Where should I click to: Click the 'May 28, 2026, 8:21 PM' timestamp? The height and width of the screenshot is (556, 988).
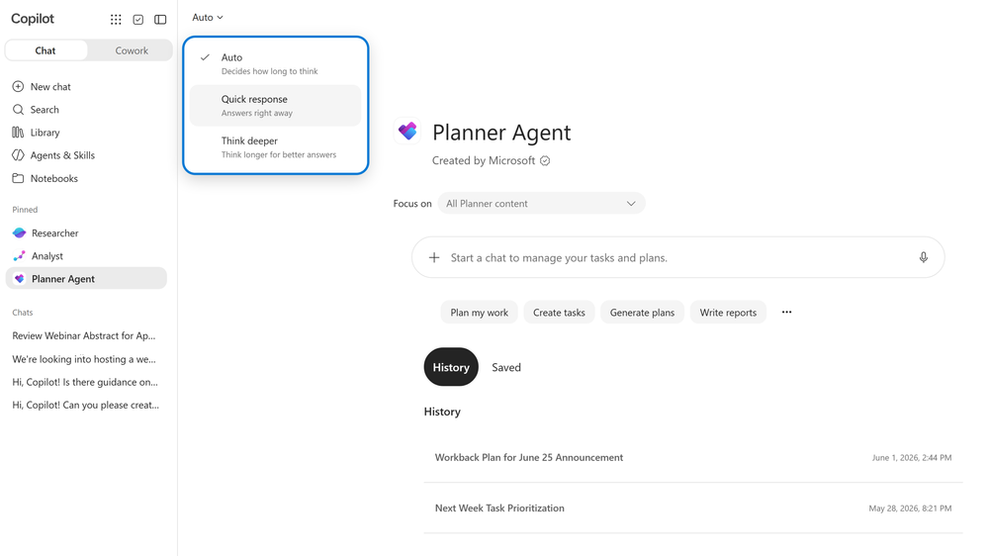pyautogui.click(x=910, y=509)
